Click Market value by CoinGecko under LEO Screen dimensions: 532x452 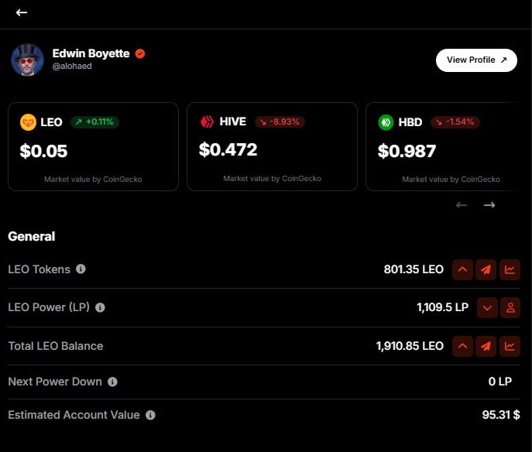coord(93,180)
